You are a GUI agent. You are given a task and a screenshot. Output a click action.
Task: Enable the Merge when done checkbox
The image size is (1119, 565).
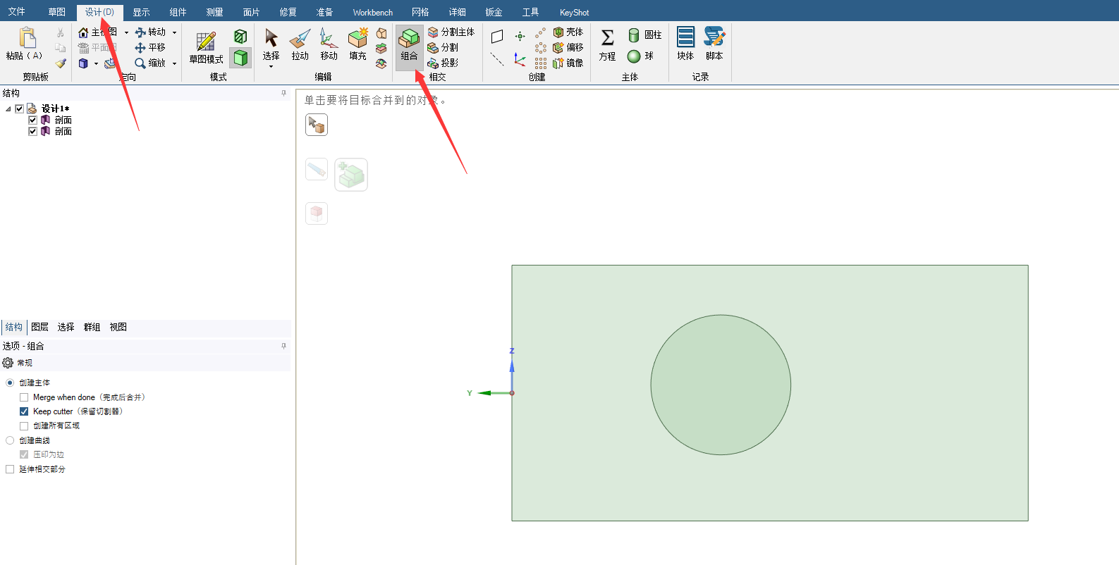click(x=24, y=397)
